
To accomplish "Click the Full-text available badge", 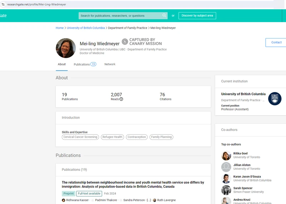I will (x=89, y=193).
